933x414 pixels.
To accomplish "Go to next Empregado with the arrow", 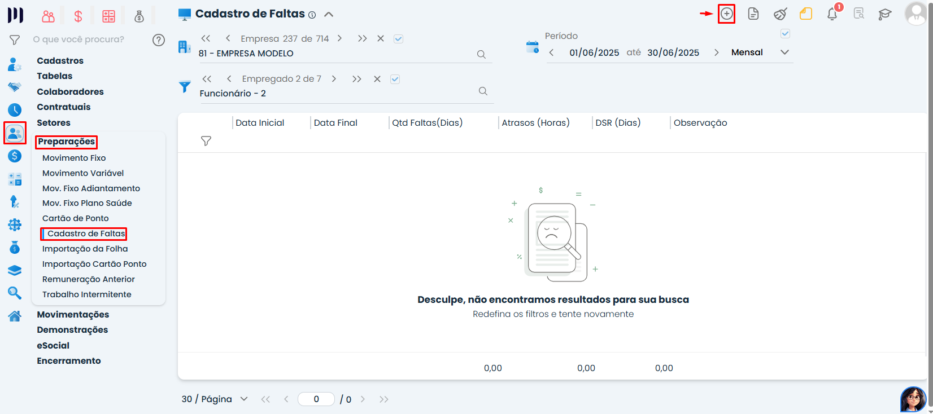I will 334,79.
